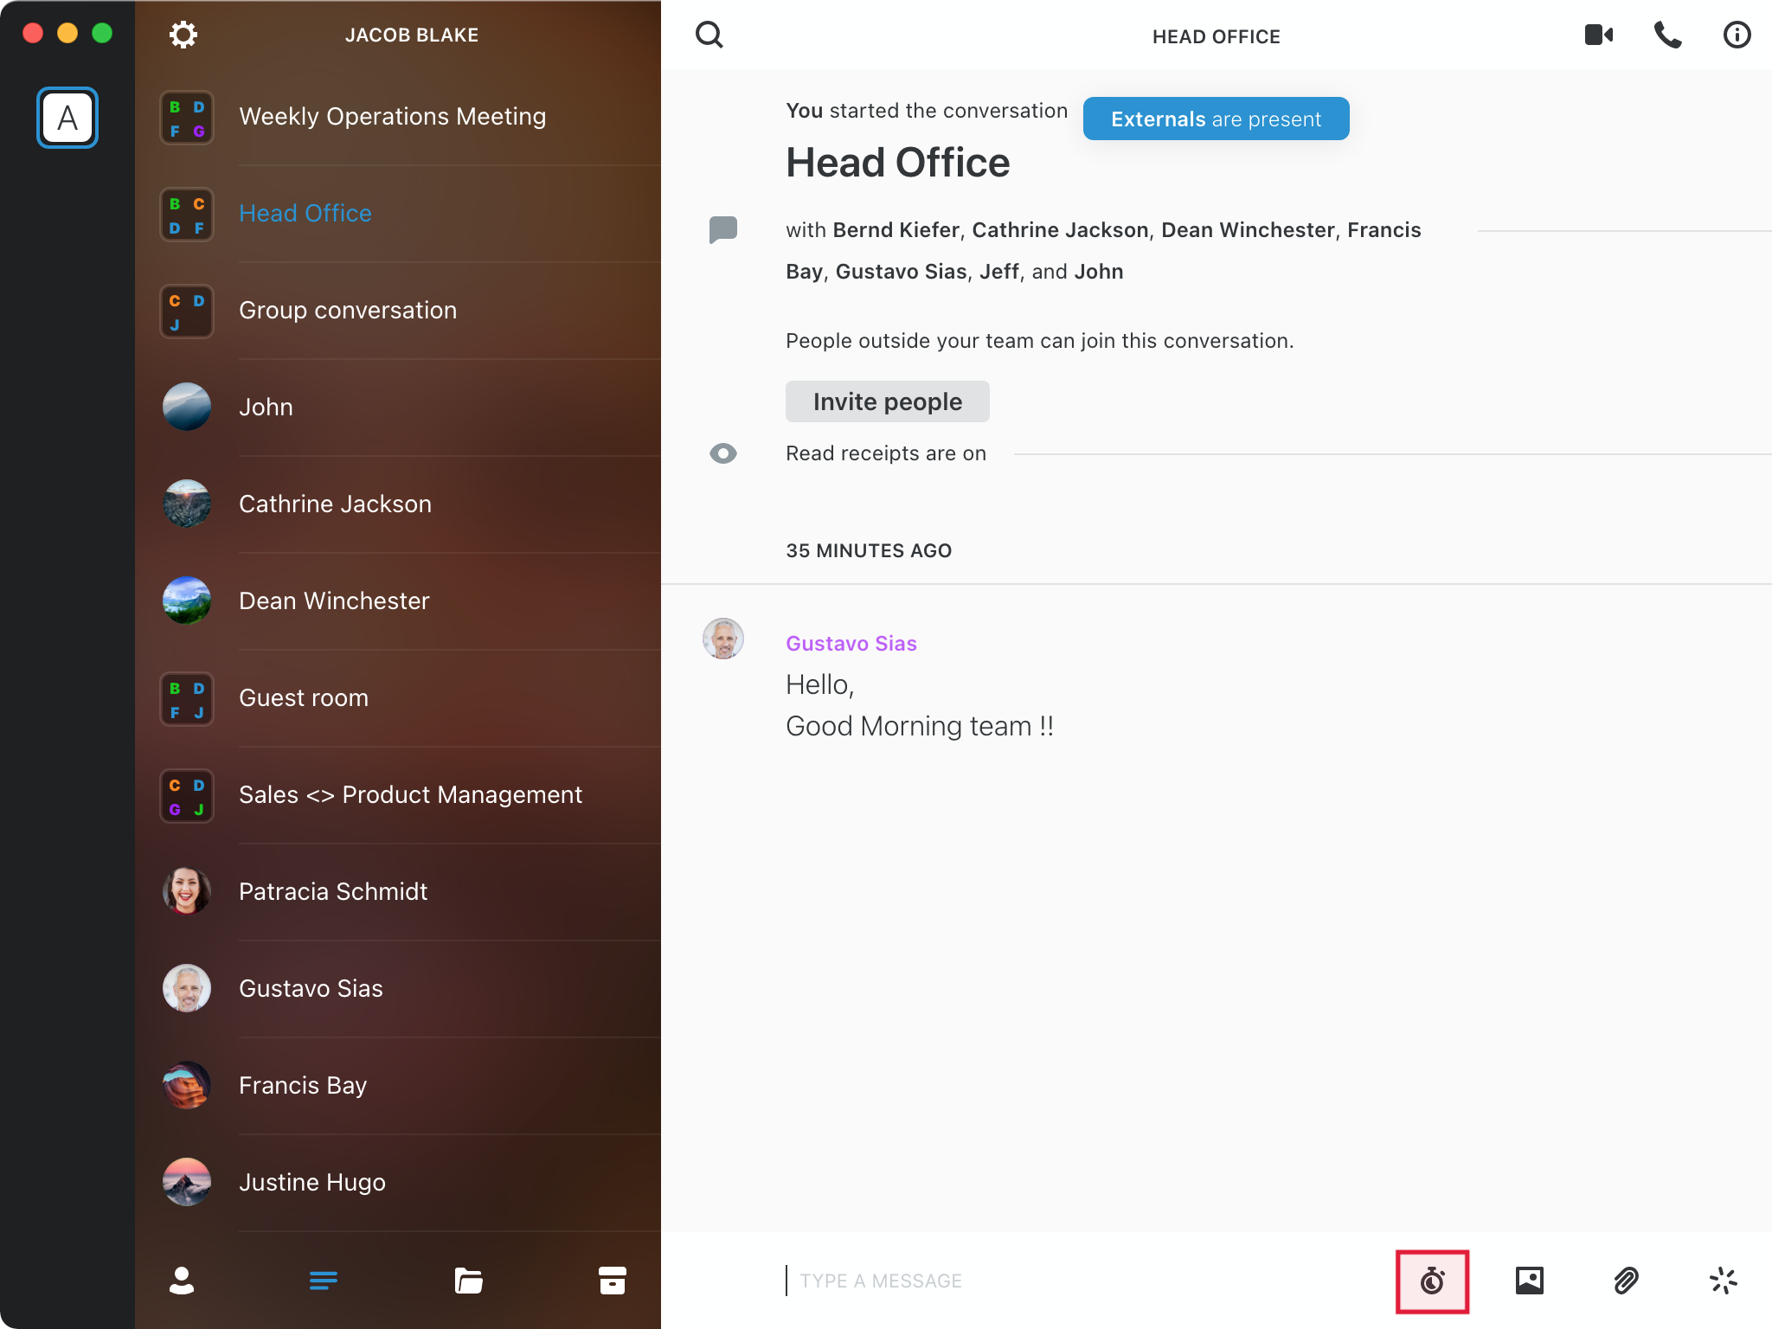Click the Invite people button
The width and height of the screenshot is (1772, 1329).
[888, 401]
